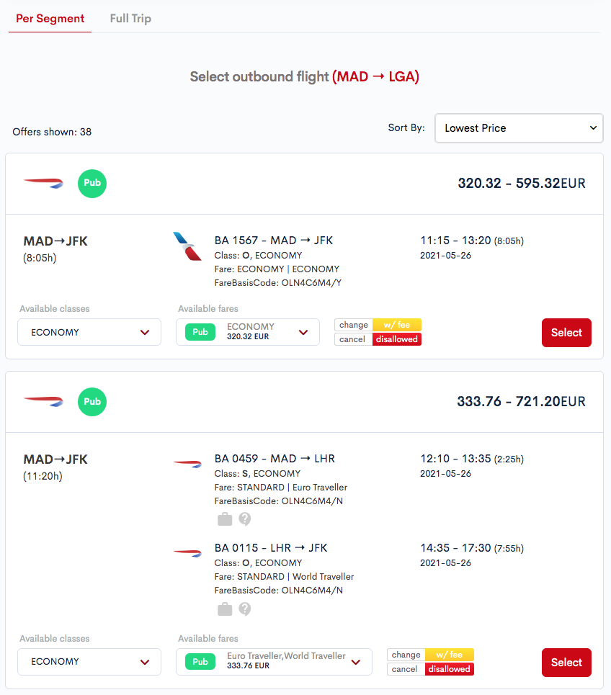Select the 333.76 EUR flight via LHR
The image size is (611, 695).
566,662
